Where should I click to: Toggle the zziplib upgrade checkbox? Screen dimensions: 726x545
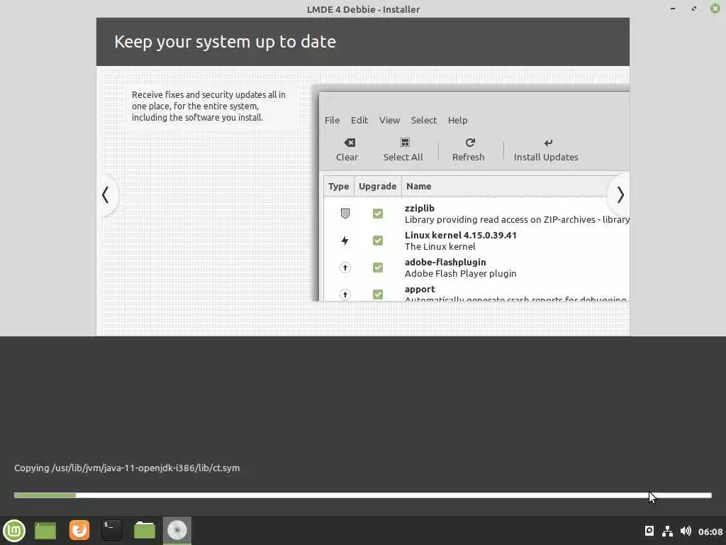378,213
